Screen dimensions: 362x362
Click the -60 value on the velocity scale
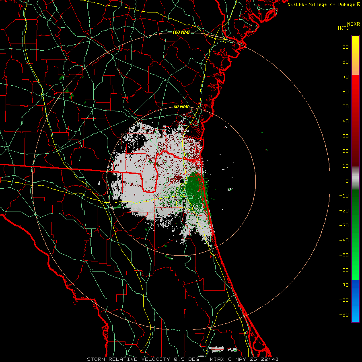[344, 270]
